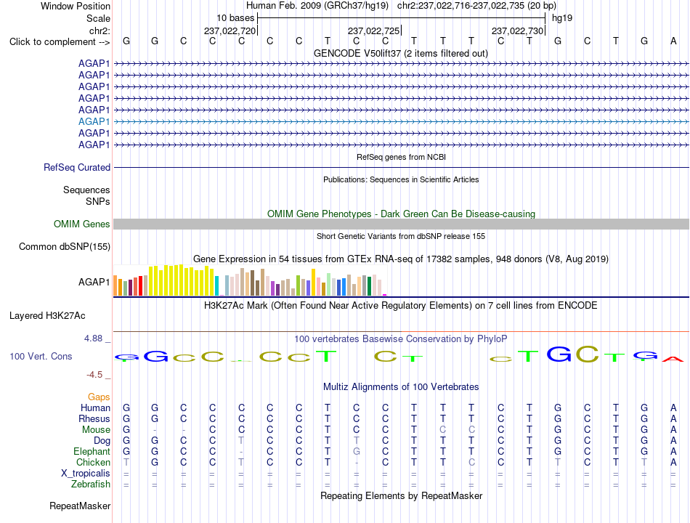The width and height of the screenshot is (690, 523).
Task: Select the Mouse alignment row label
Action: (x=96, y=430)
